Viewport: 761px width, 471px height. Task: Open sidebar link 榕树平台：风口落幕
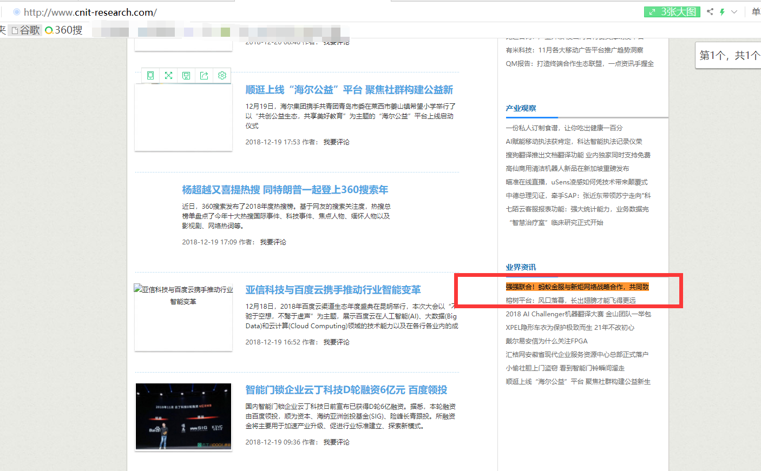[x=571, y=301]
